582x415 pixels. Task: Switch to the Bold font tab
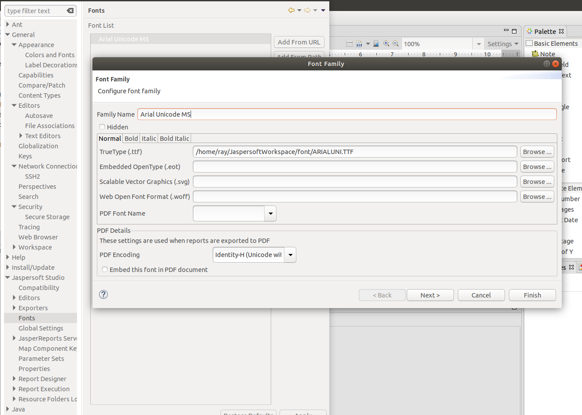click(x=131, y=138)
